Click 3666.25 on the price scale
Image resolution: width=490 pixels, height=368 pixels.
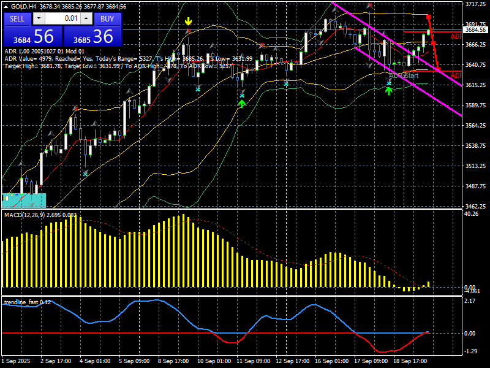(475, 44)
